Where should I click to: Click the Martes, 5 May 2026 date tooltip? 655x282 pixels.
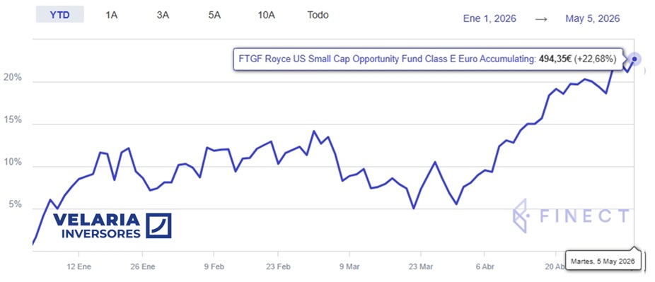(603, 262)
